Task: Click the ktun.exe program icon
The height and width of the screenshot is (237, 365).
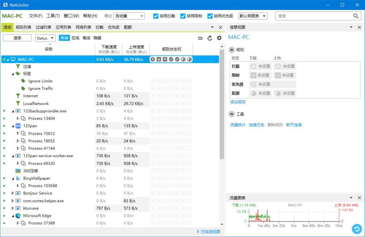Action: (x=18, y=208)
